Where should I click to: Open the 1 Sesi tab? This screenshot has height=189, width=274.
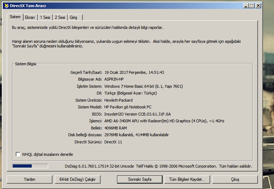tap(45, 17)
